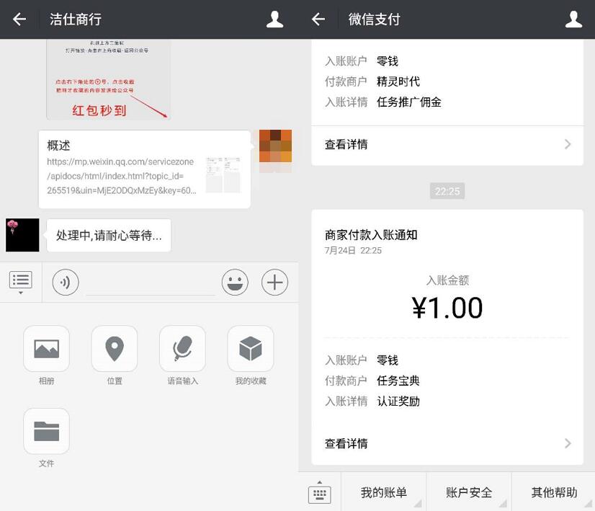595x511 pixels.
Task: Open the profile icon in 洁仕商行 header
Action: coord(274,19)
